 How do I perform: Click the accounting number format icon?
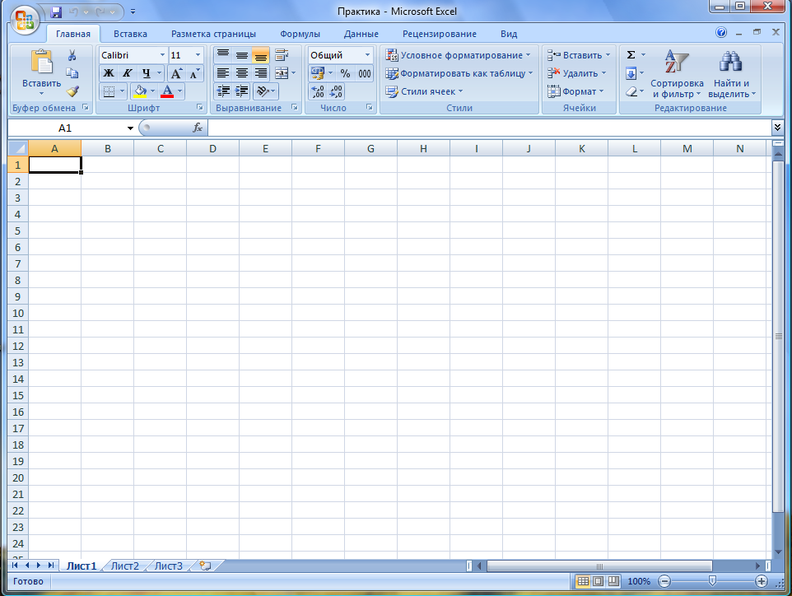click(318, 74)
